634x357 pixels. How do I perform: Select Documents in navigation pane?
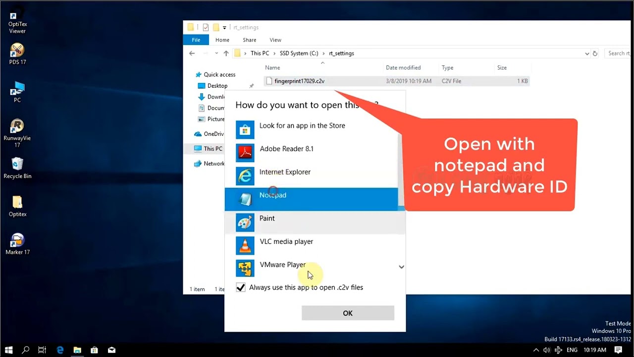tap(212, 108)
